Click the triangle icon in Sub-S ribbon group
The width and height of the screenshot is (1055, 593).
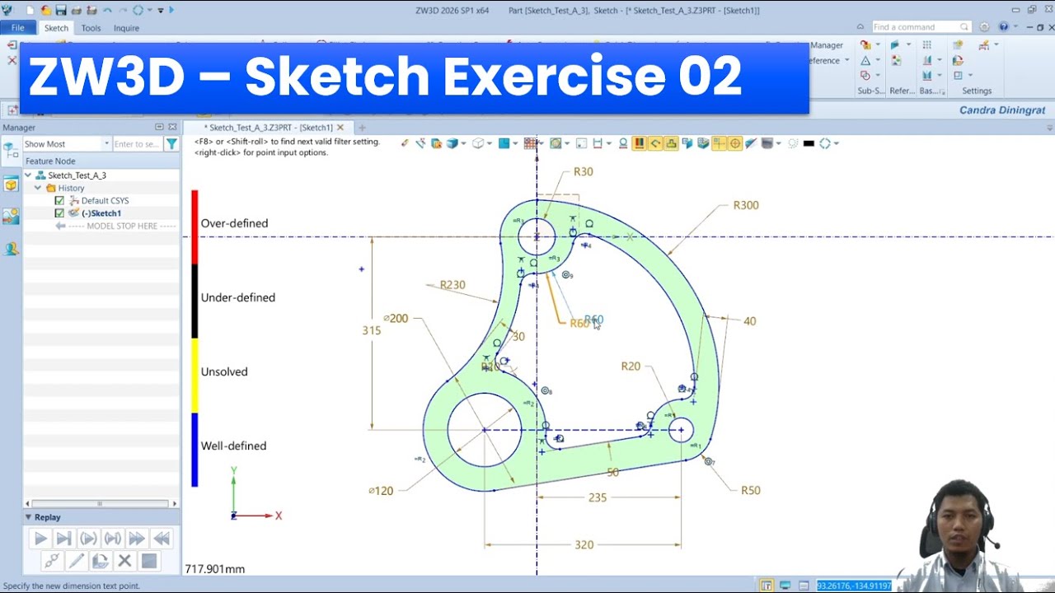coord(865,61)
